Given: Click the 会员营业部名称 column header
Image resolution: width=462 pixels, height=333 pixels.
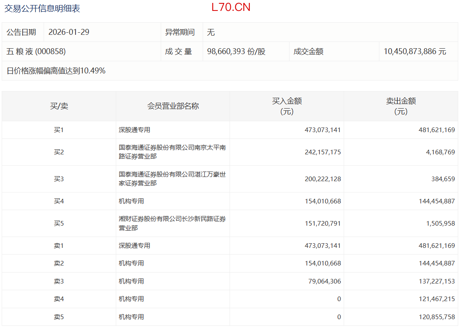Looking at the screenshot, I should click(173, 106).
